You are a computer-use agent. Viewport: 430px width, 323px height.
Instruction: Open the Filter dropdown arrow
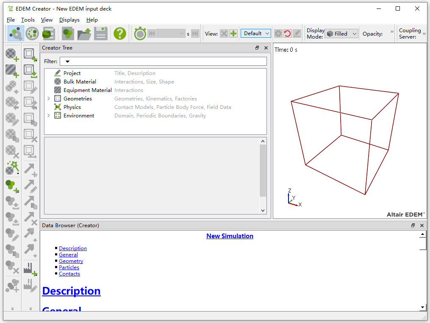(x=67, y=61)
